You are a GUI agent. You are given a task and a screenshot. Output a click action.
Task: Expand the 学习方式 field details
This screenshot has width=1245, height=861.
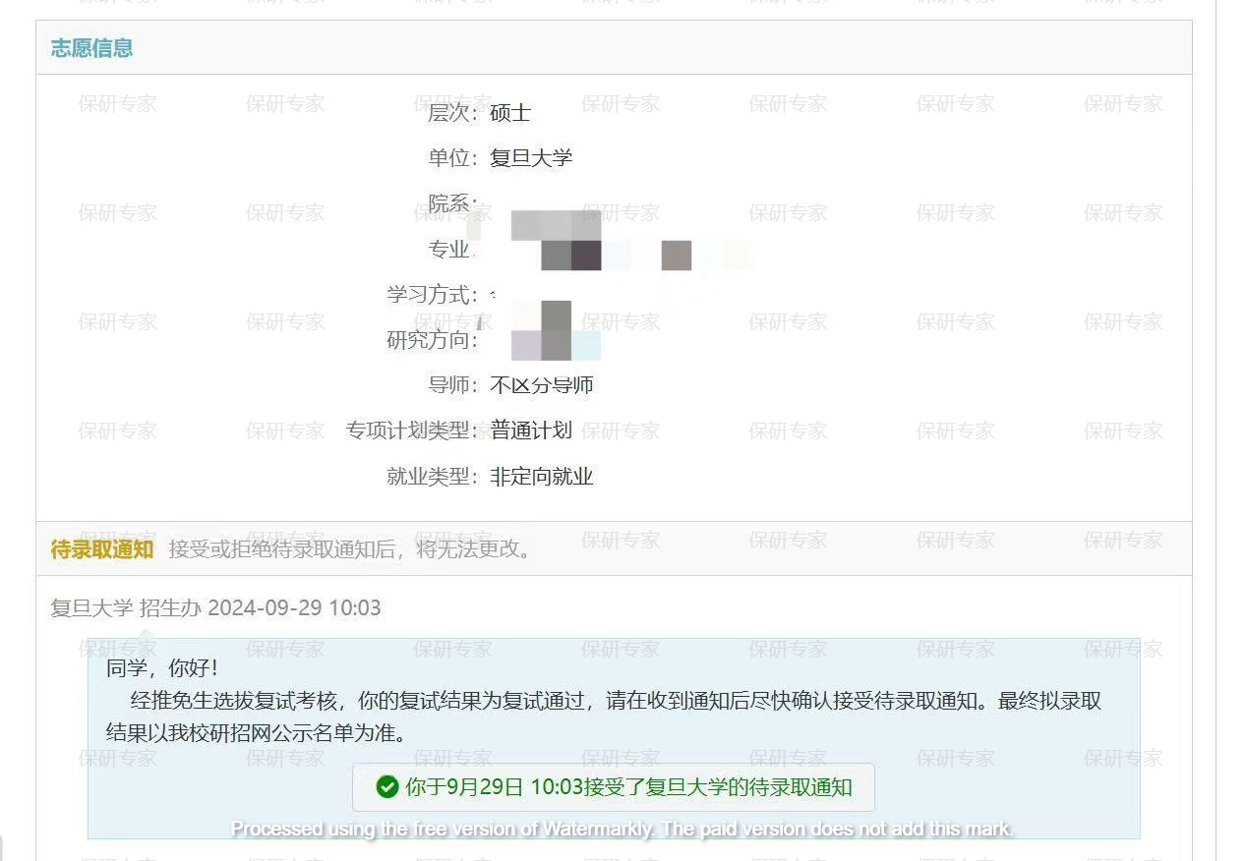click(428, 295)
